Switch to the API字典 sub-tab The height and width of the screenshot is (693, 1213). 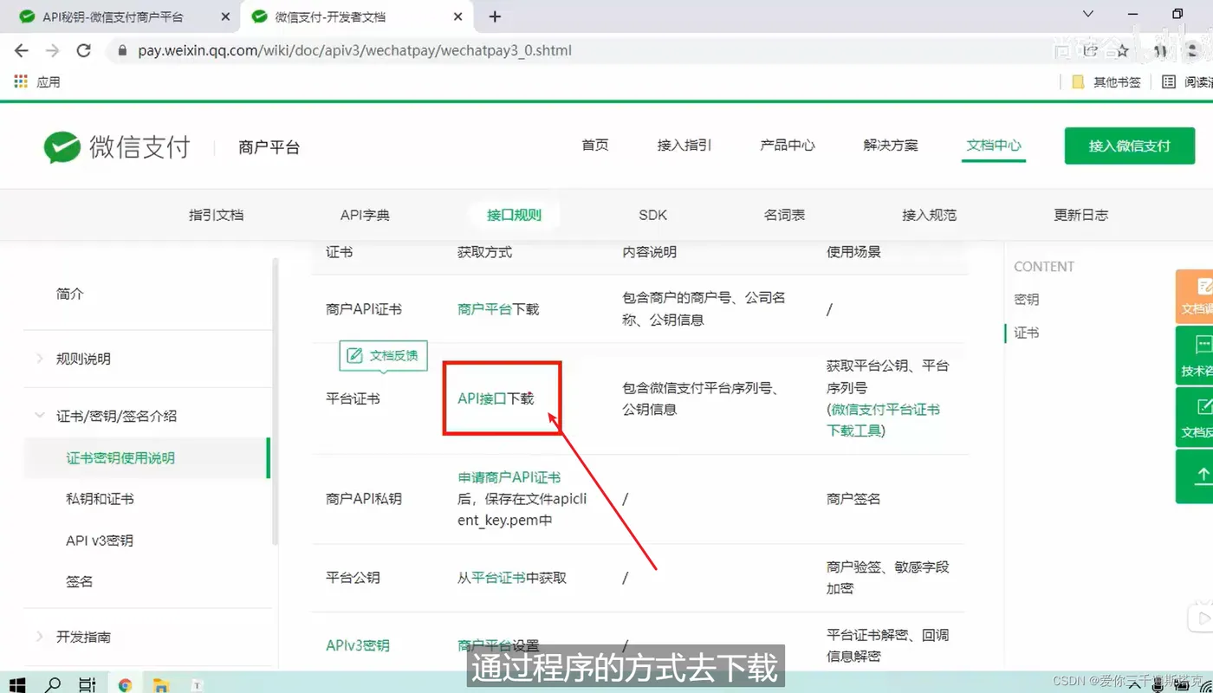(x=365, y=215)
